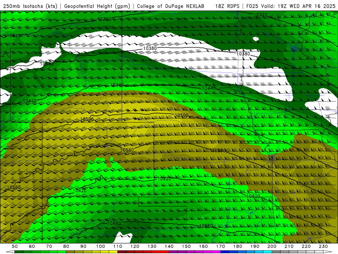Click the '18Z RDPS' model run label
338x254 pixels.
pos(227,6)
